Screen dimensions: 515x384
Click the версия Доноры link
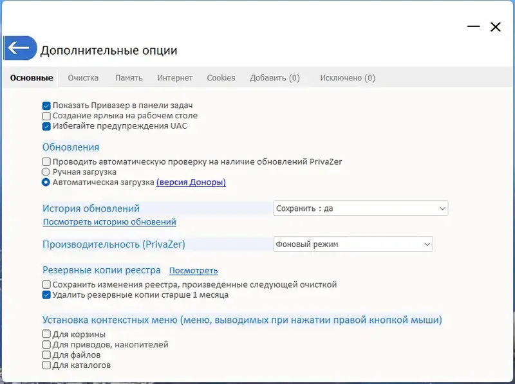191,183
